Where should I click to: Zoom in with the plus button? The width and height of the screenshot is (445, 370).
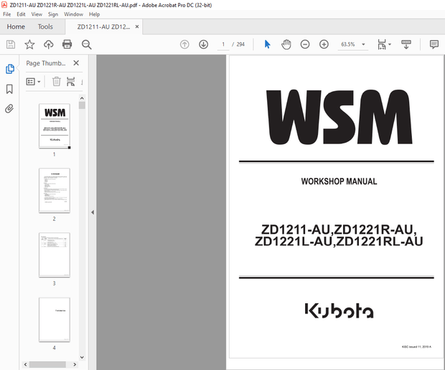point(324,44)
